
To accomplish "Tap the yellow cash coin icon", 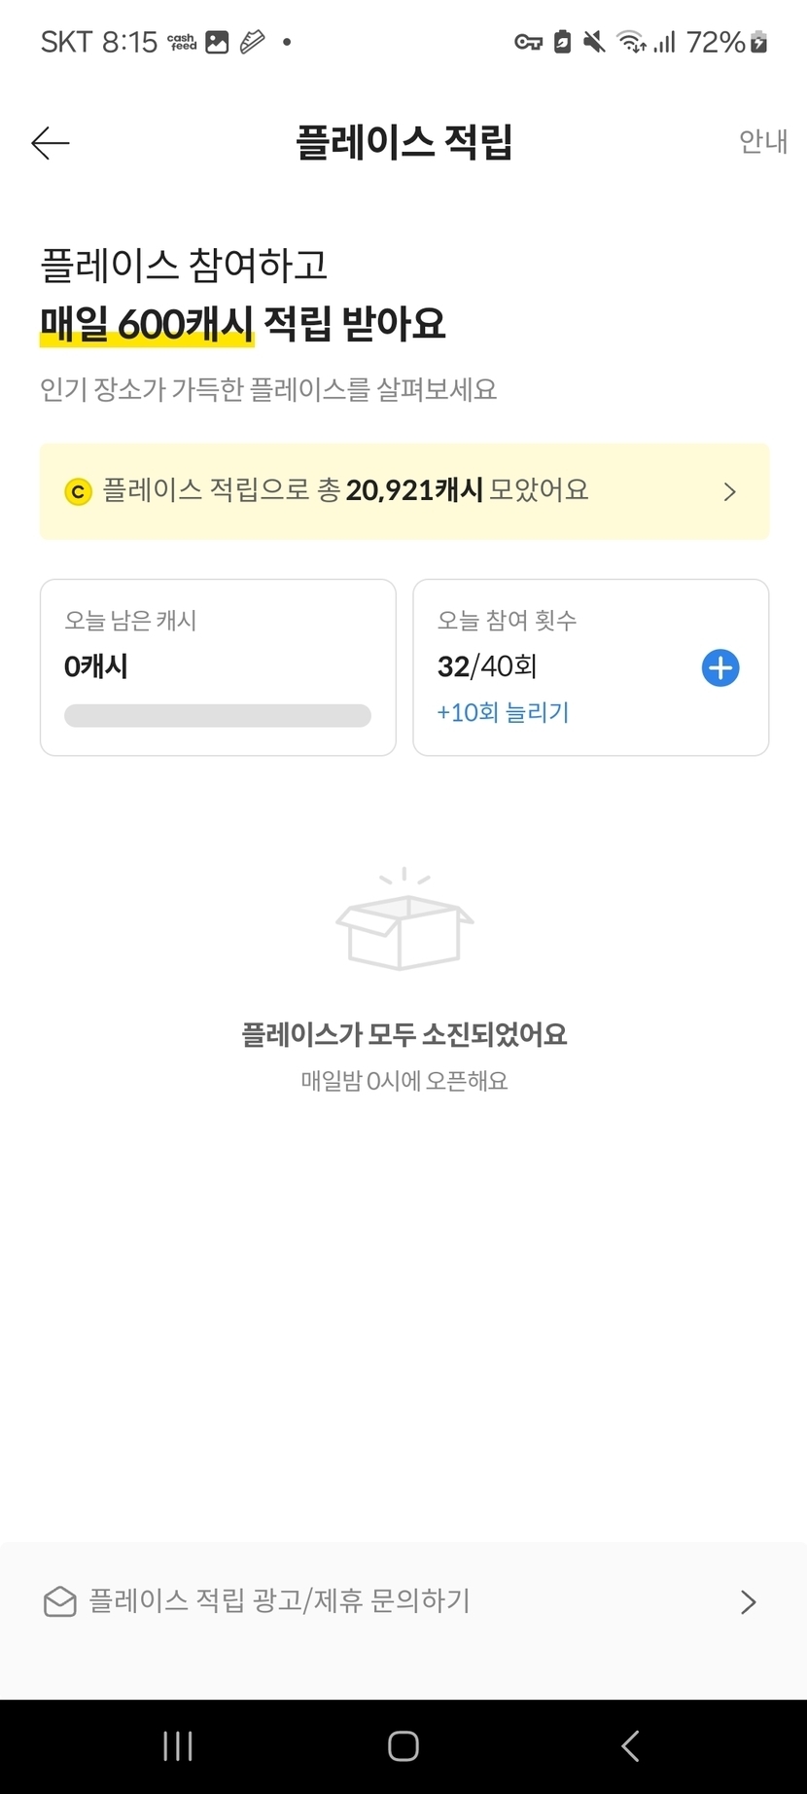I will pos(78,492).
